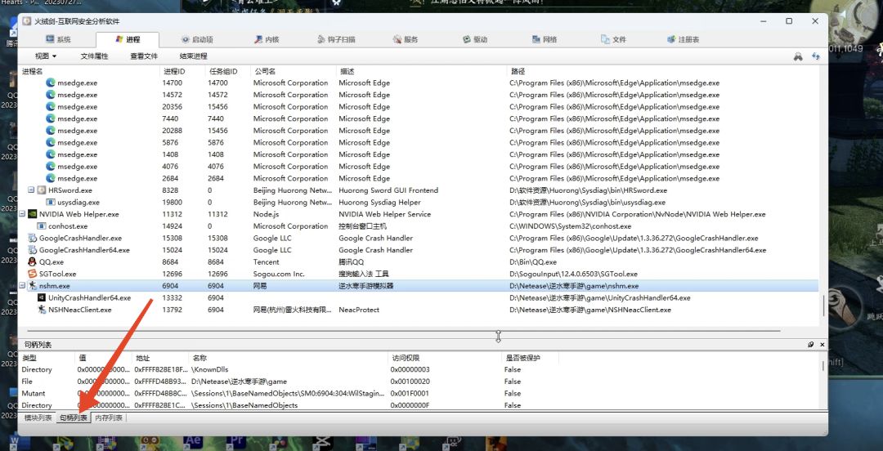Close the 句柄列表 panel
This screenshot has width=883, height=451.
click(822, 344)
